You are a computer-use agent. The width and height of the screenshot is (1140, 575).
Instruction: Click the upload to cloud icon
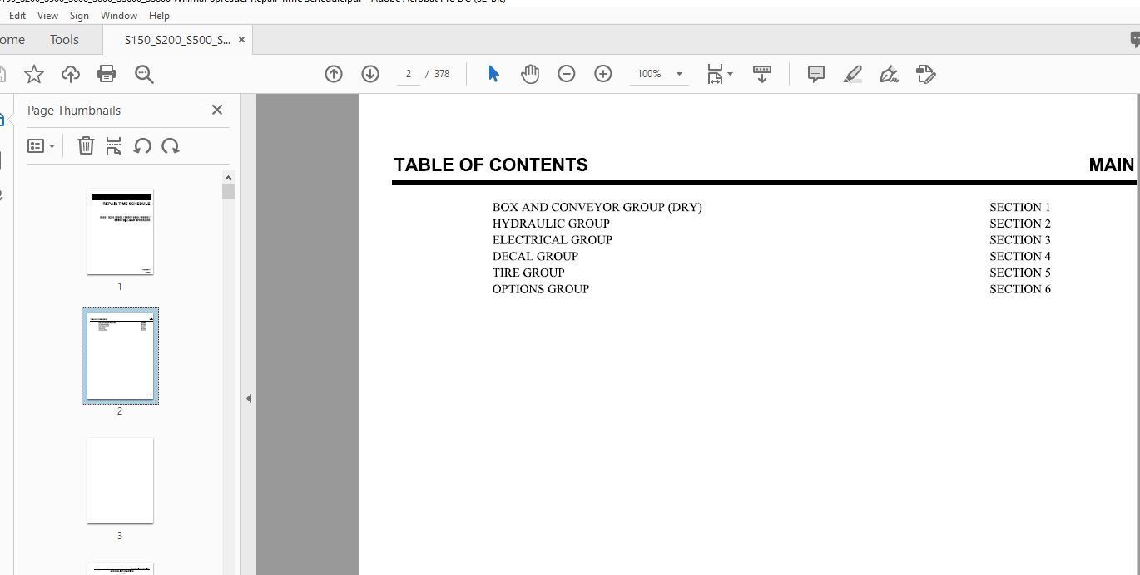point(71,74)
